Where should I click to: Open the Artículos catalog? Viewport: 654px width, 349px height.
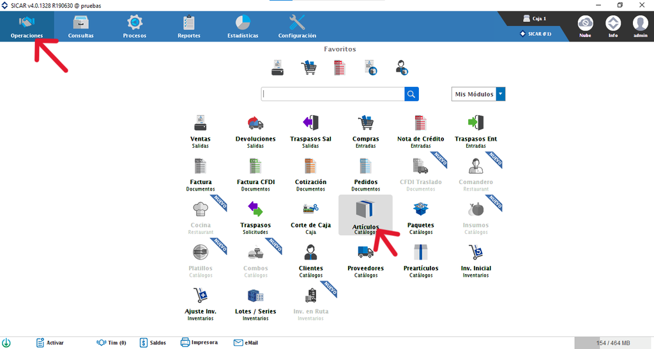click(x=365, y=215)
